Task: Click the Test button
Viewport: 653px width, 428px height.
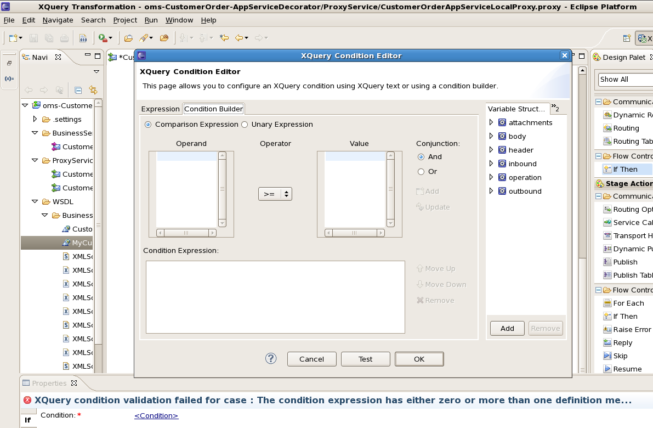Action: click(365, 359)
